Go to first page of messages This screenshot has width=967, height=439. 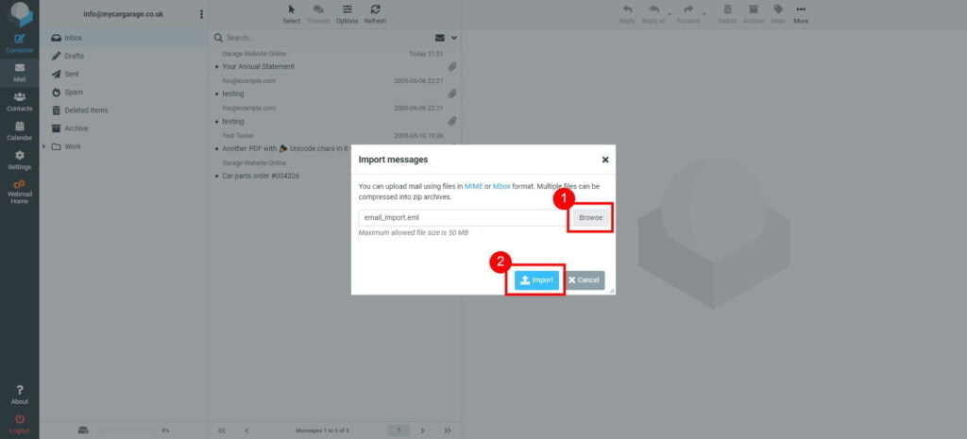point(222,431)
